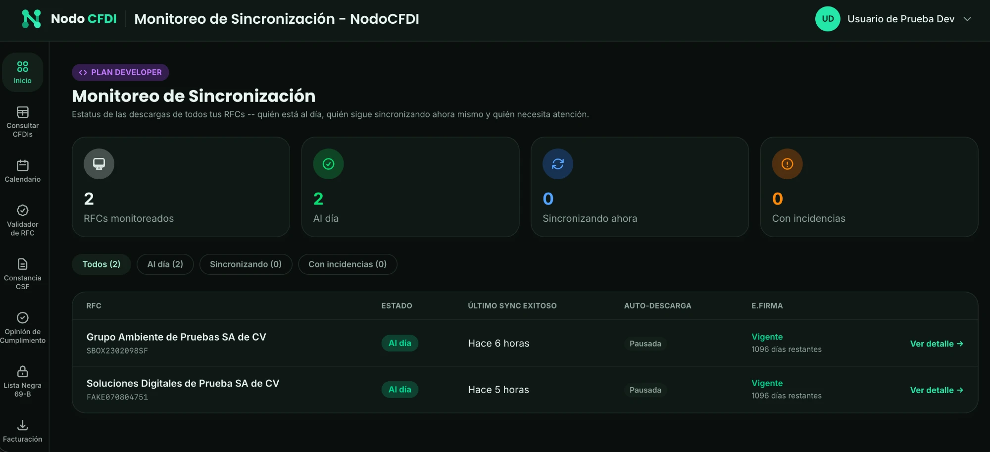
Task: Select the Soluciones Digitales de Prueba SA de CV name
Action: 183,384
